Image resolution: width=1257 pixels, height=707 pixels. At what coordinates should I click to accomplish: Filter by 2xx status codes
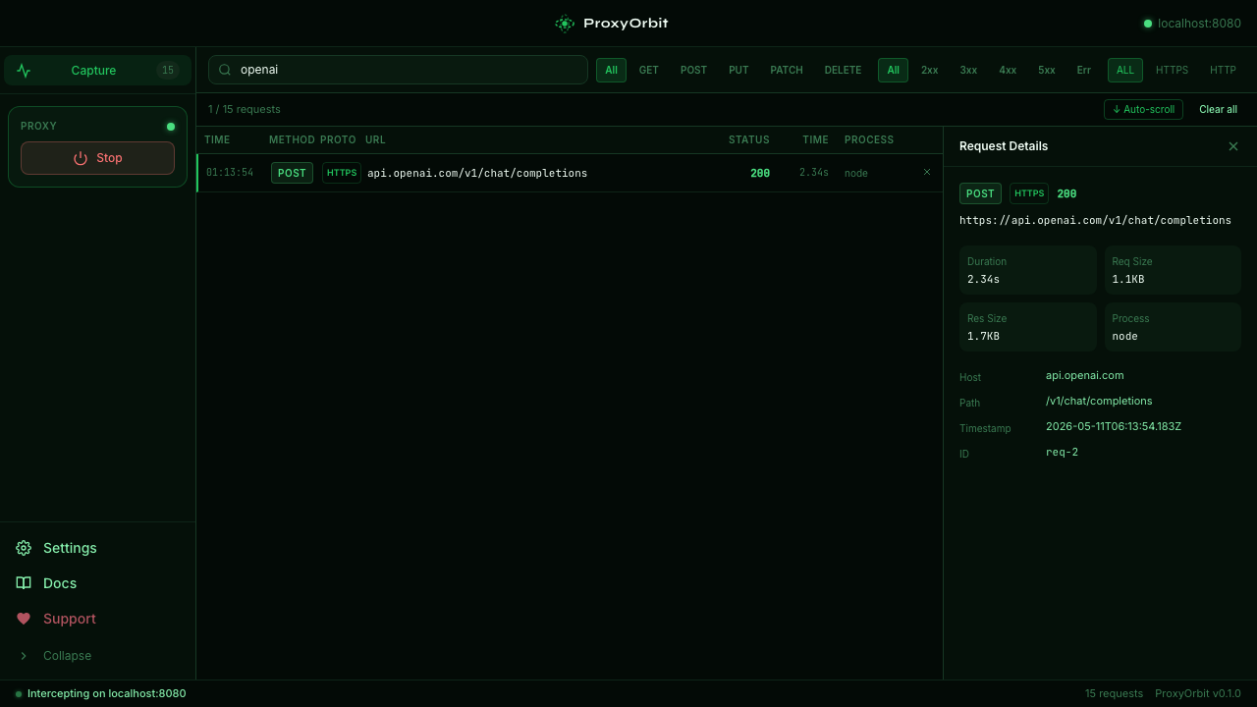pyautogui.click(x=929, y=70)
